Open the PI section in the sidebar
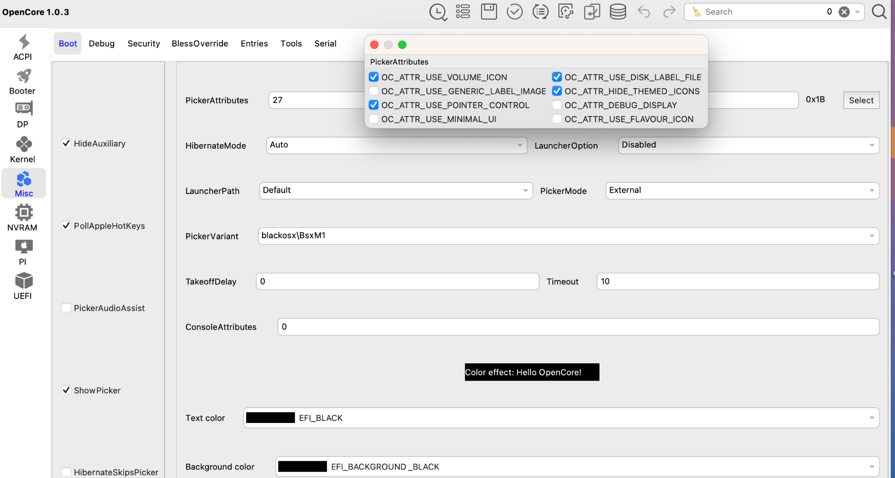The width and height of the screenshot is (895, 478). [x=23, y=252]
